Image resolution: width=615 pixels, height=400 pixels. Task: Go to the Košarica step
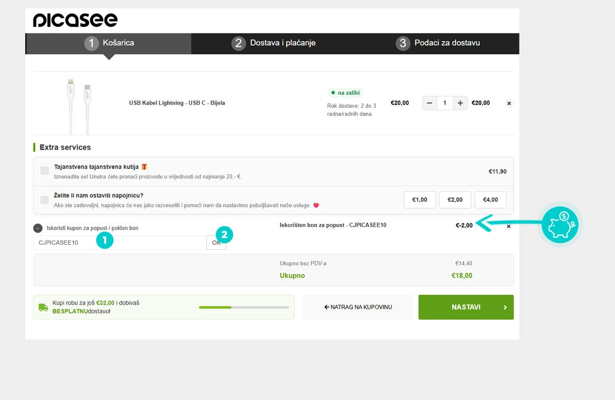point(108,43)
